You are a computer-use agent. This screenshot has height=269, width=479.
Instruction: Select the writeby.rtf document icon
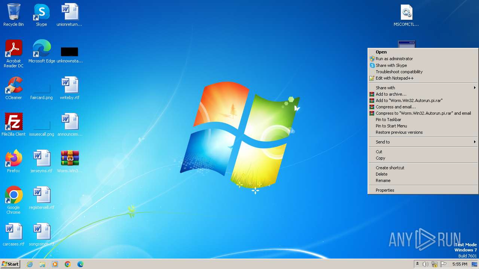70,88
